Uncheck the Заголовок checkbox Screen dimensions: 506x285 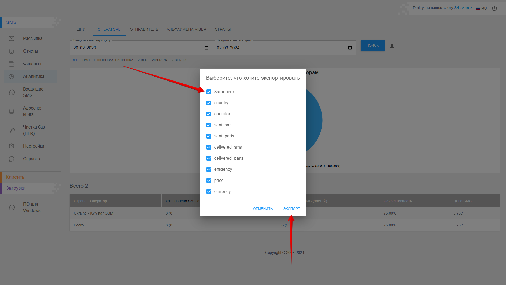point(209,92)
